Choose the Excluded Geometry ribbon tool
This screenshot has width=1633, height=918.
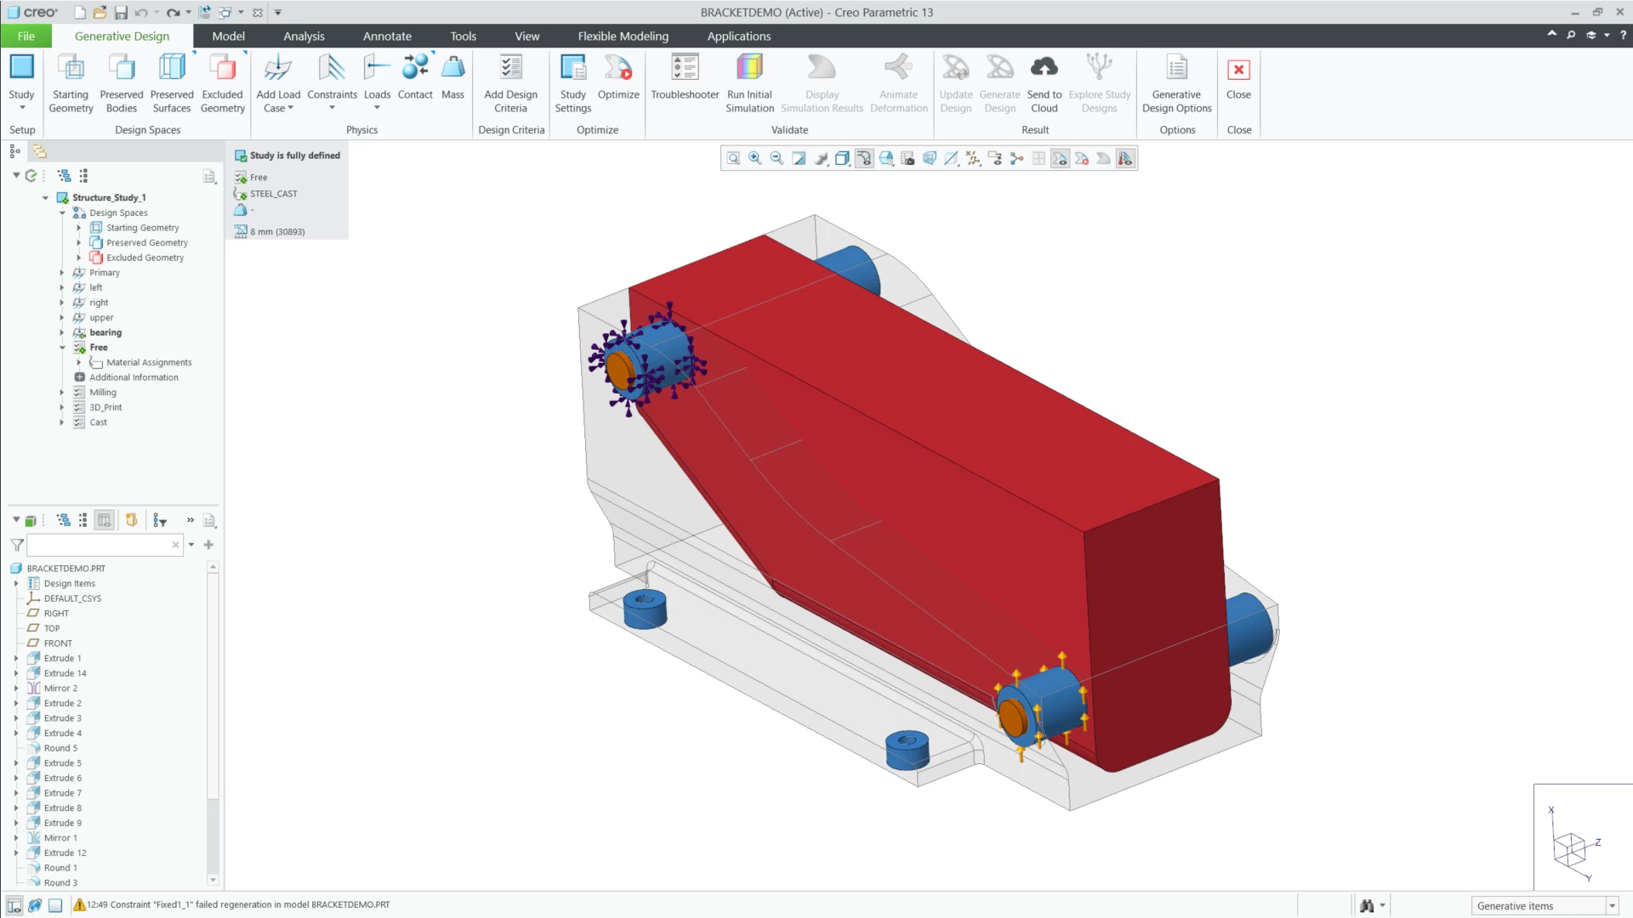[223, 82]
